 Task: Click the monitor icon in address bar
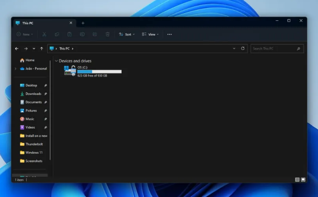(52, 48)
